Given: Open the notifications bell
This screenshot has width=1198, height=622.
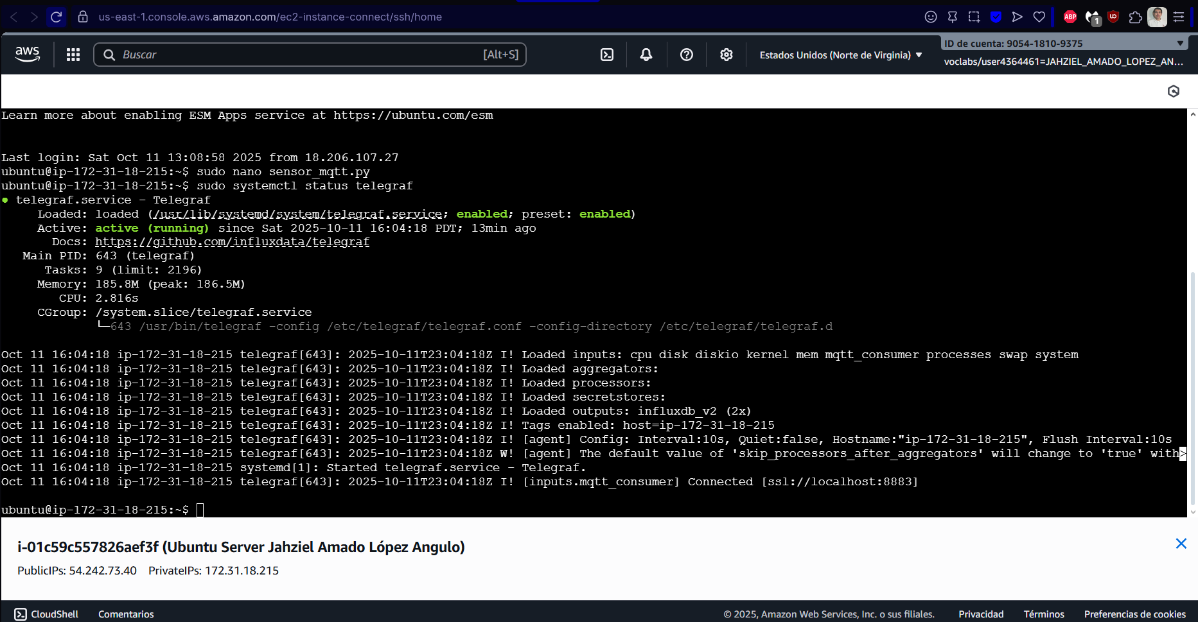Looking at the screenshot, I should (x=646, y=55).
